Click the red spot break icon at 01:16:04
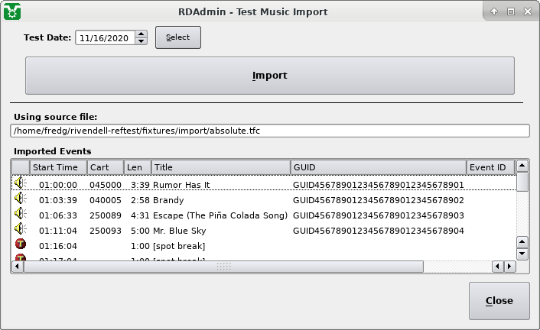Viewport: 540px width, 330px height. pyautogui.click(x=20, y=245)
